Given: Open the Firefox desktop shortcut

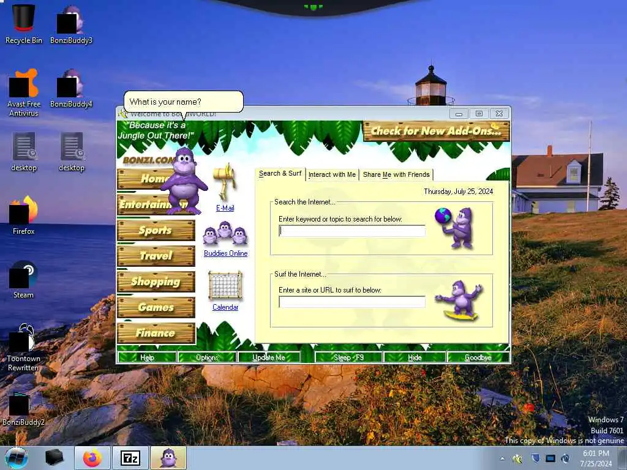Looking at the screenshot, I should point(24,215).
